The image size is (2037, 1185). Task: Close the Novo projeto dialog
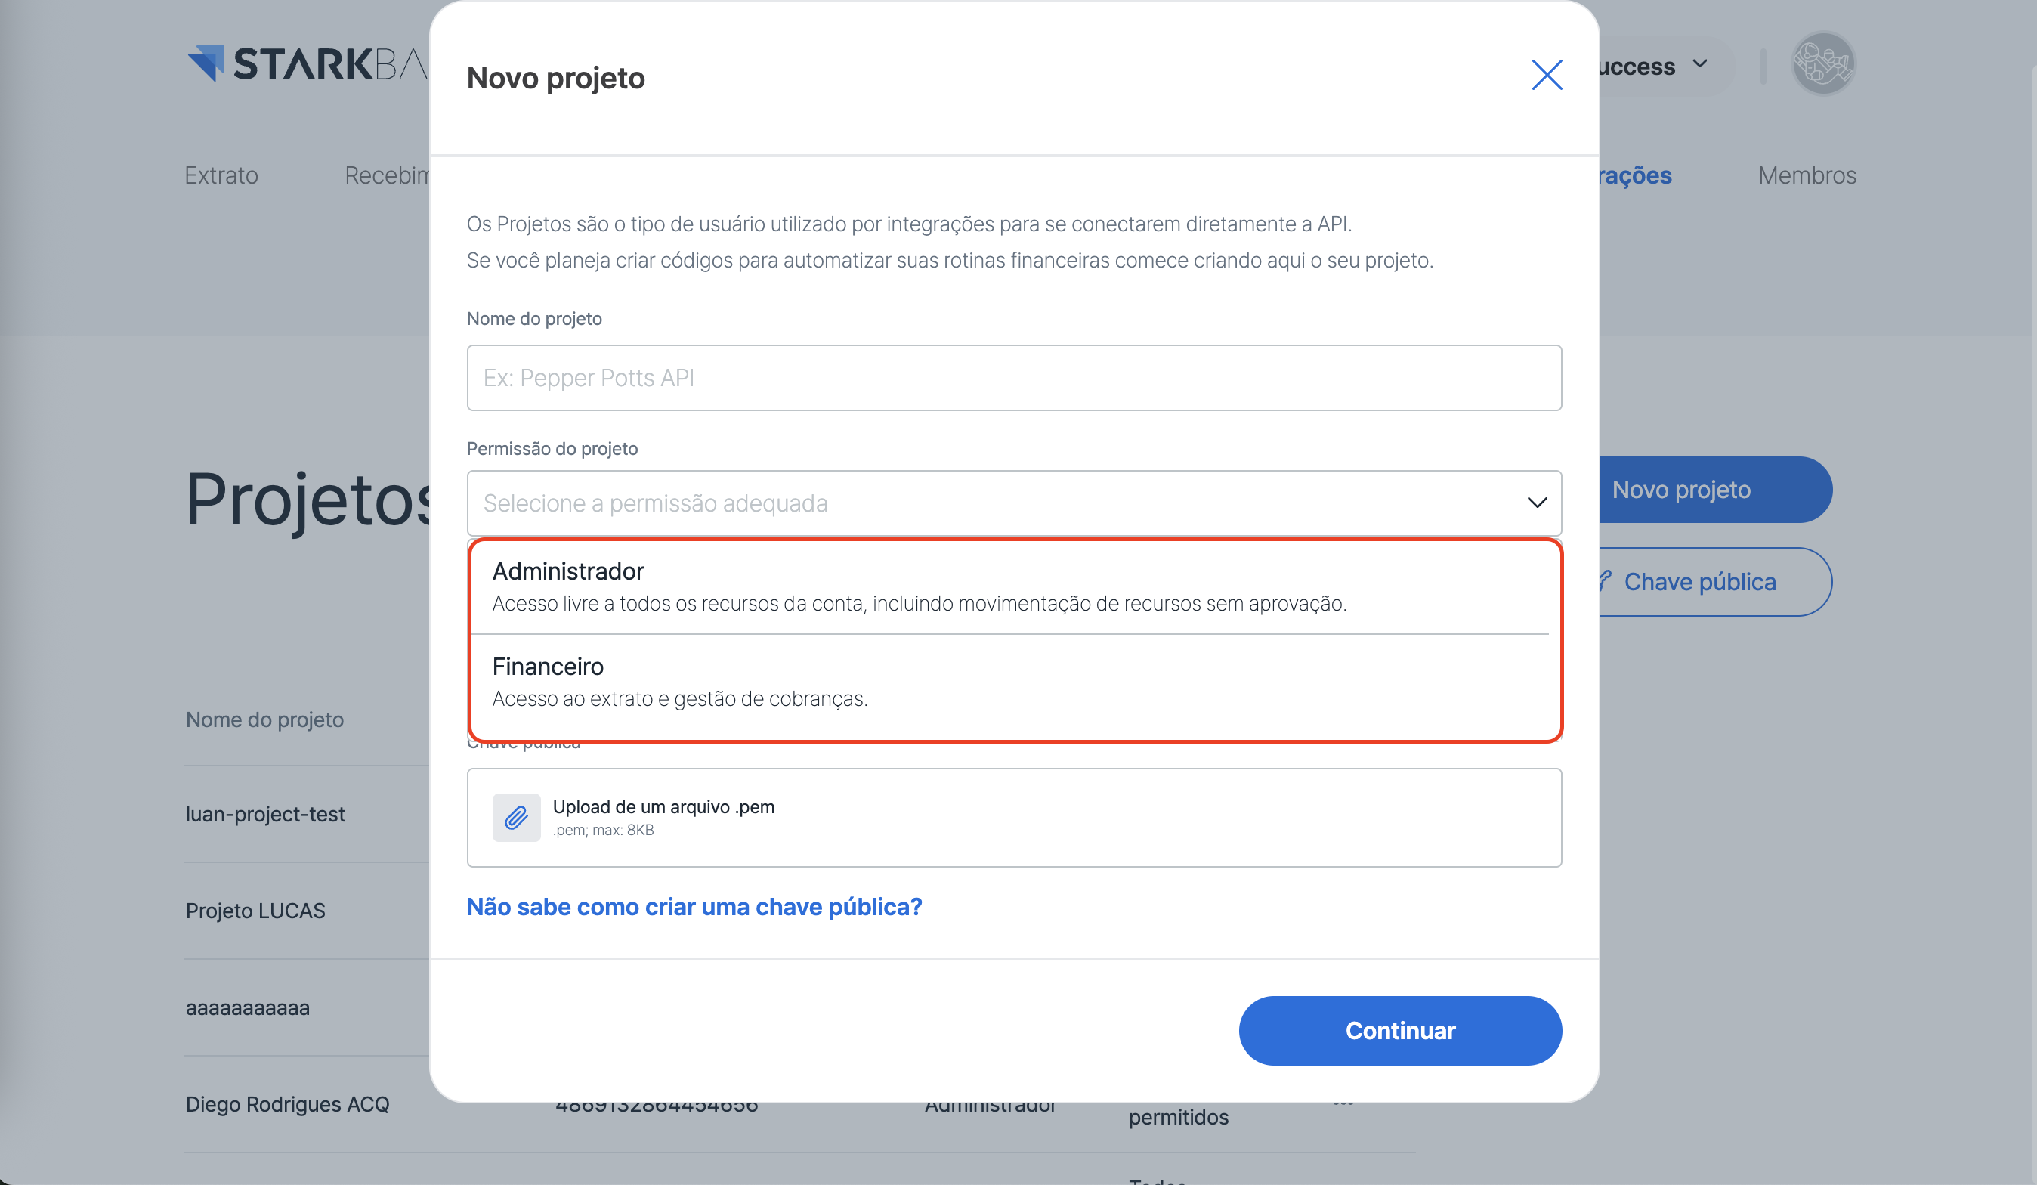pyautogui.click(x=1546, y=75)
